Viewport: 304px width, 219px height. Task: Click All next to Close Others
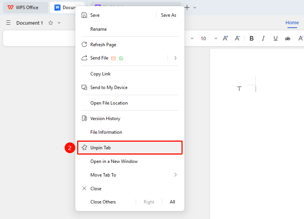click(172, 202)
